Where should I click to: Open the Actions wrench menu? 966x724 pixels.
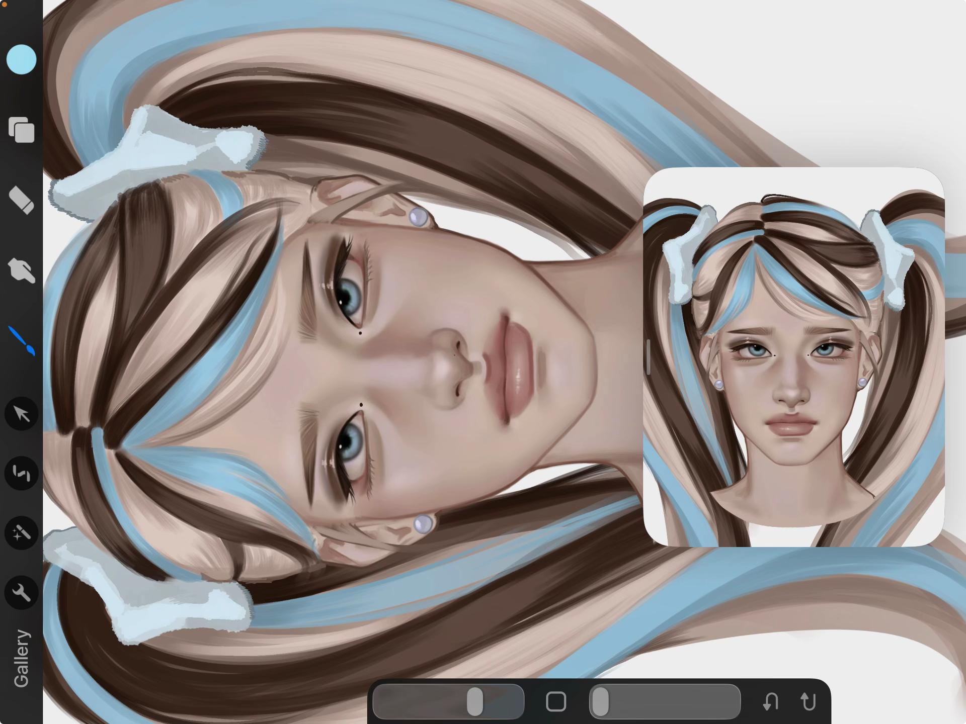(21, 593)
